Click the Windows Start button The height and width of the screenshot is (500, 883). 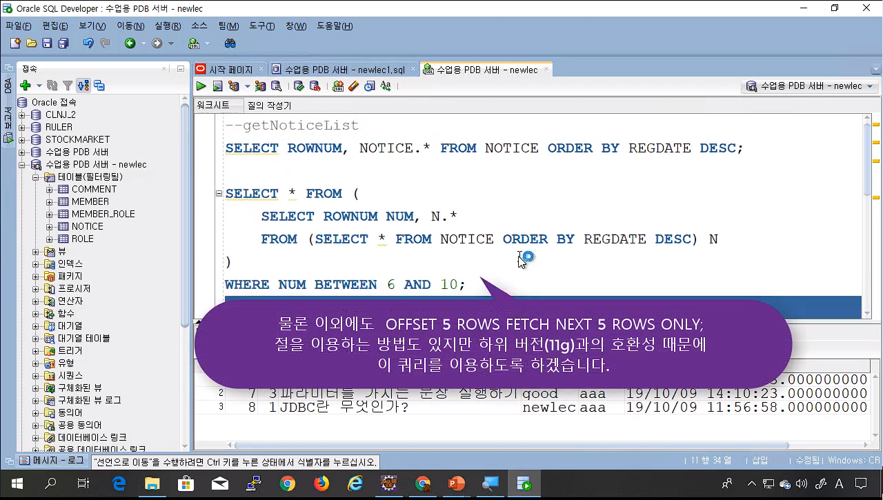[x=17, y=483]
